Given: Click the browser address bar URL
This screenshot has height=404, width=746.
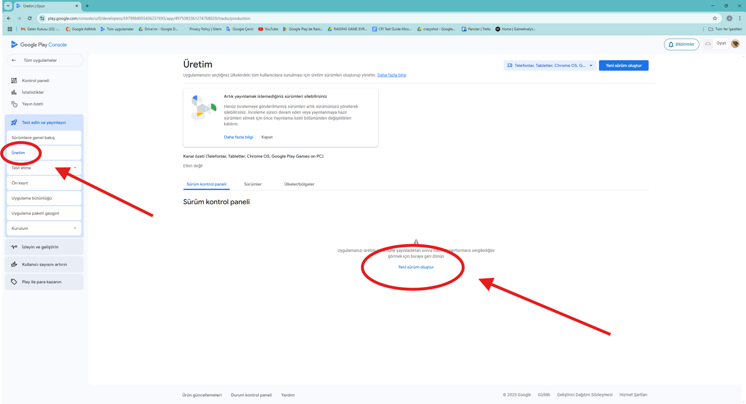Looking at the screenshot, I should click(x=149, y=18).
